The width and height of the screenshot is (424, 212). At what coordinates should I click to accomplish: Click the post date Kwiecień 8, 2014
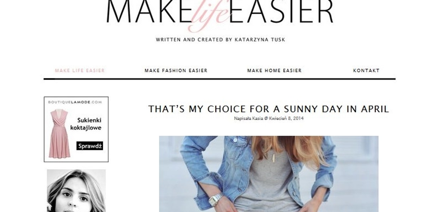pyautogui.click(x=286, y=118)
